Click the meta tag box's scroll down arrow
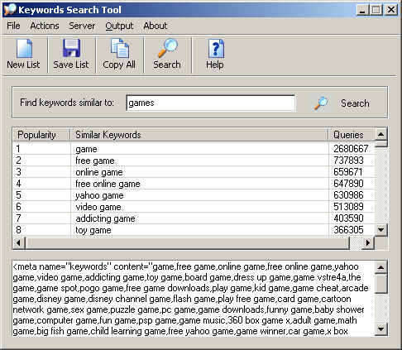The height and width of the screenshot is (350, 402). tap(381, 328)
